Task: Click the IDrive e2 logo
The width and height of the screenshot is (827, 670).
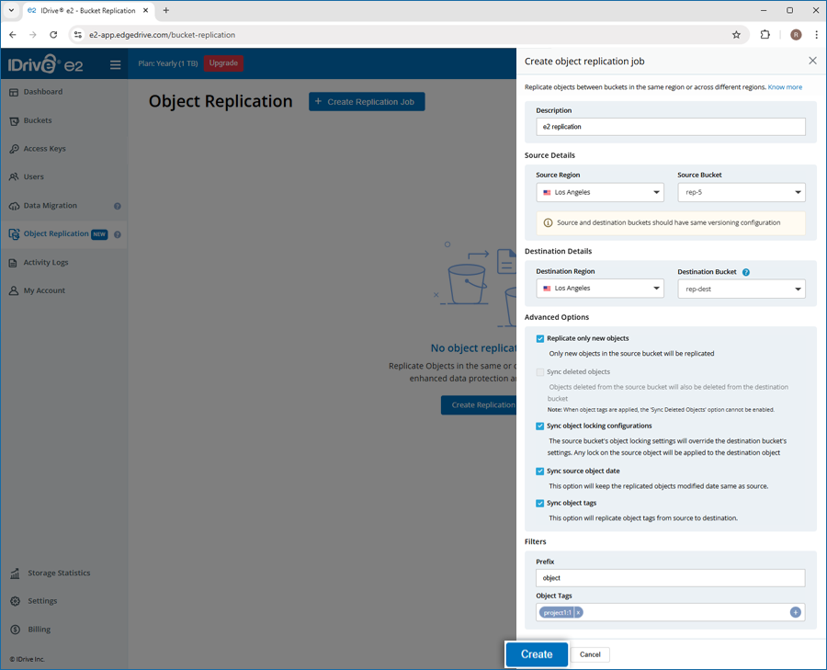Action: click(45, 63)
